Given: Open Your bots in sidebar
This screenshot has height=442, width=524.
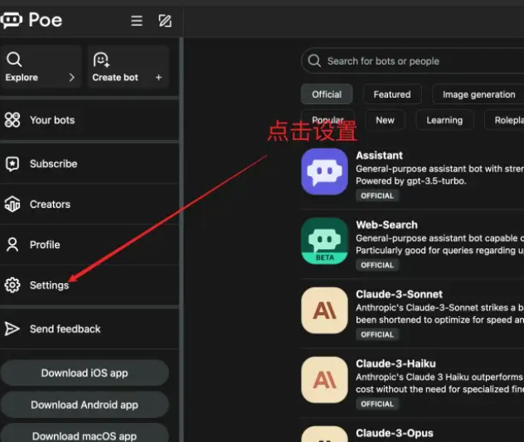Looking at the screenshot, I should (90, 120).
